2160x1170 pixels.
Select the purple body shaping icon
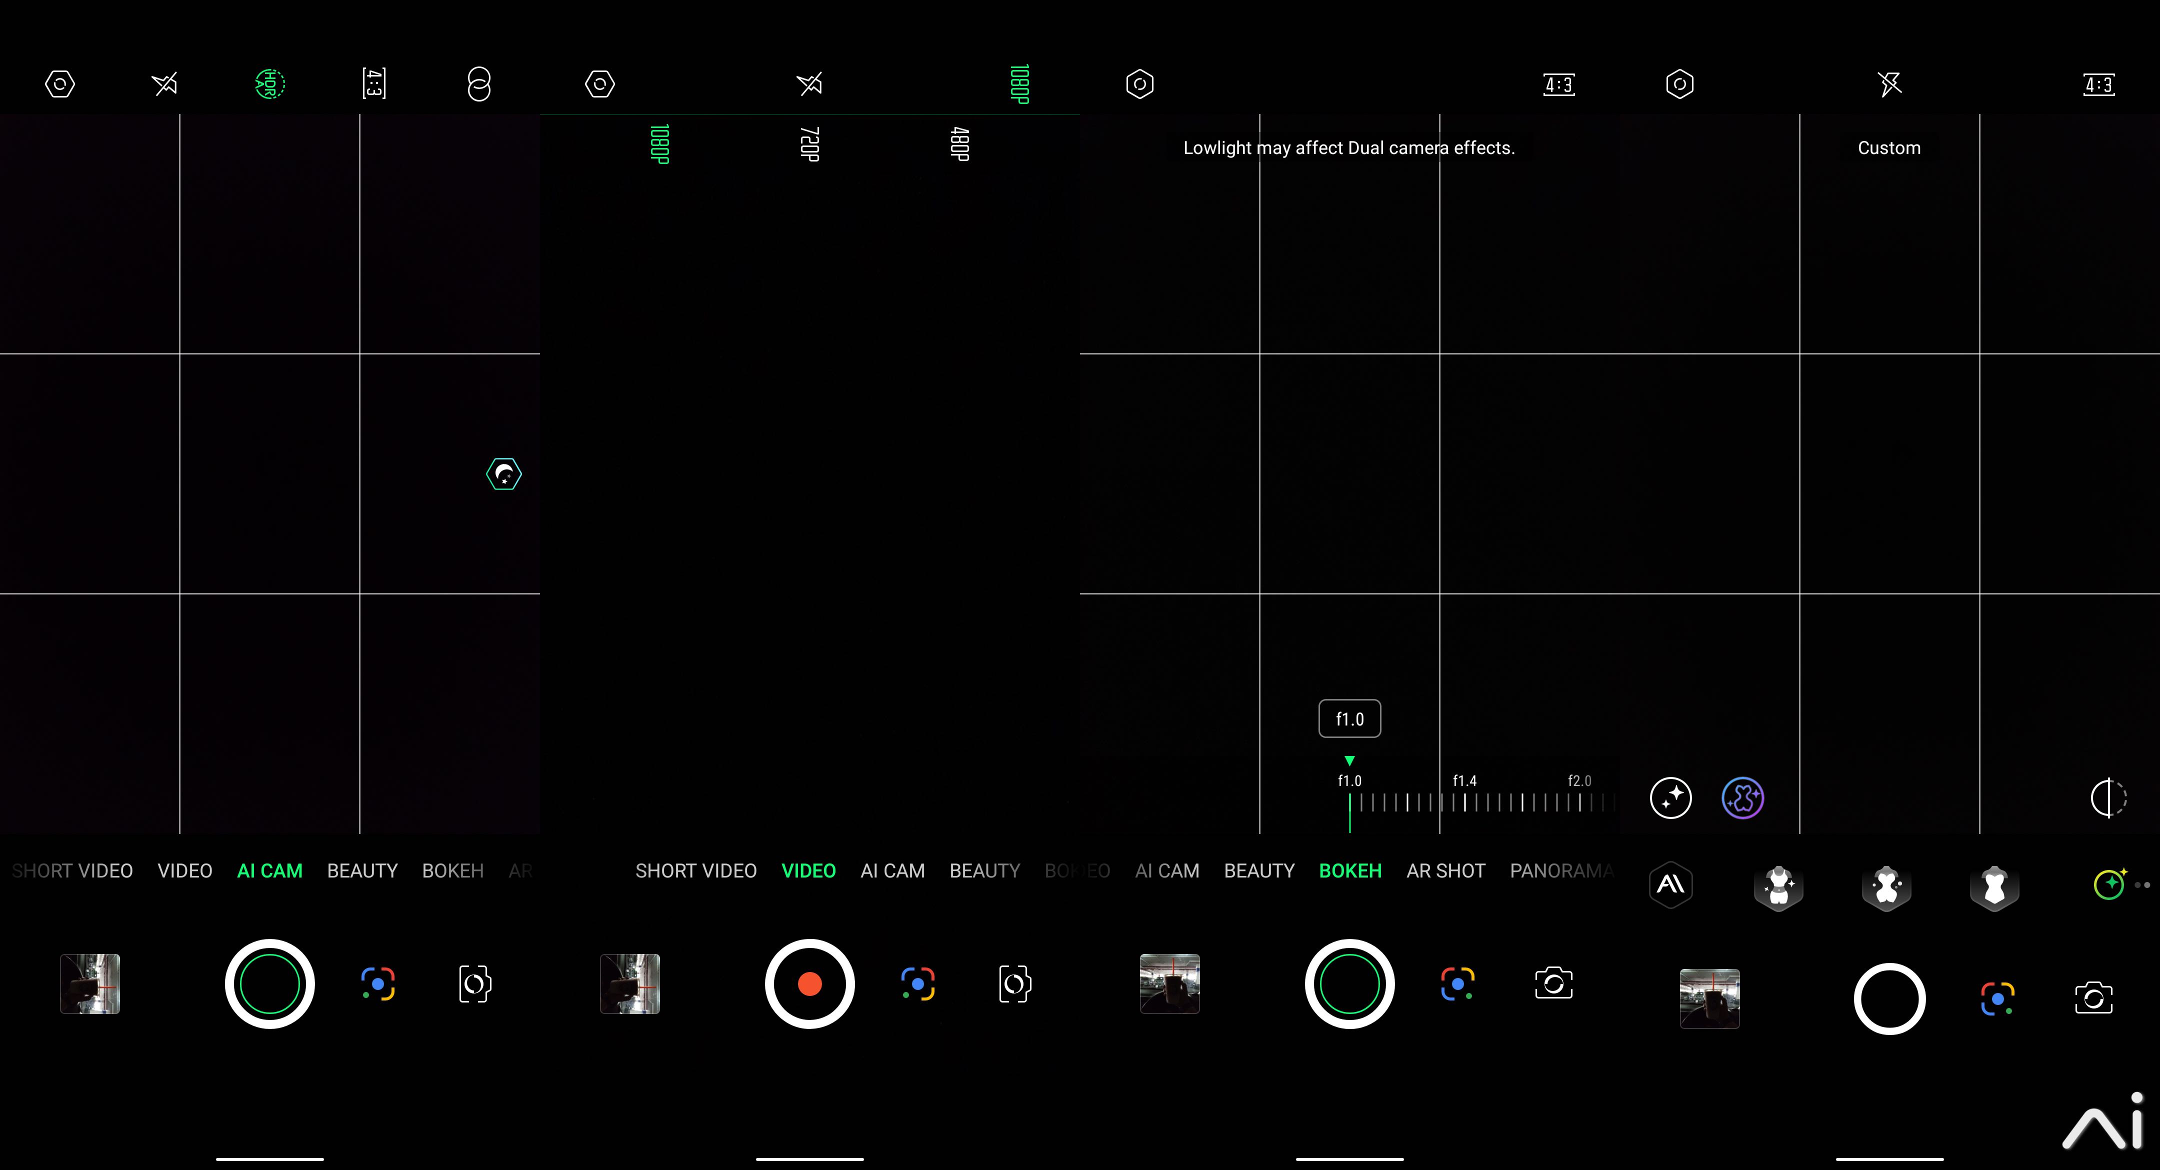[1743, 797]
